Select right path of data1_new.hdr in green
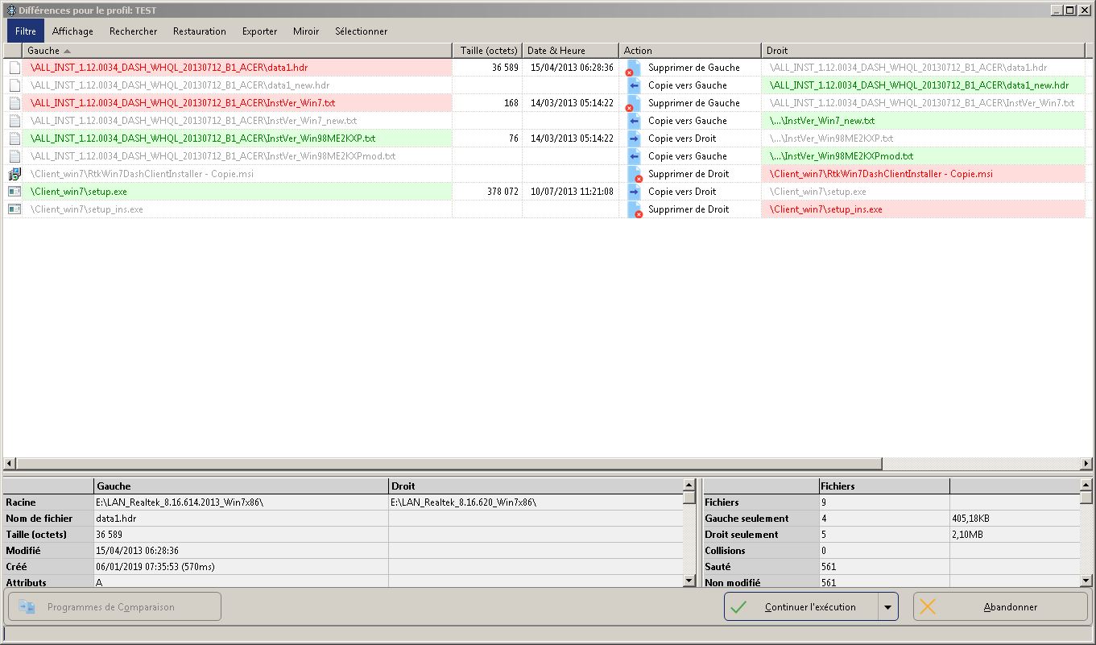Viewport: 1096px width, 645px height. [919, 85]
